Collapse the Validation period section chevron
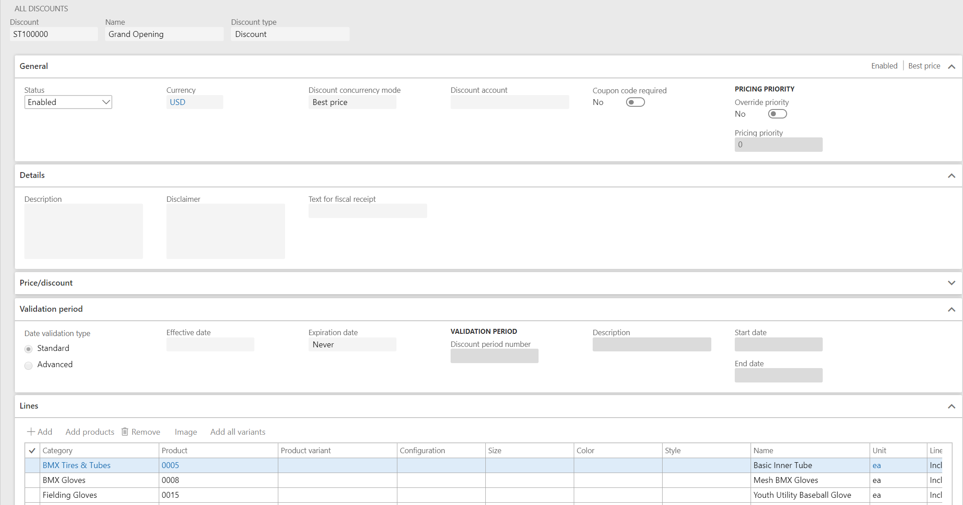The image size is (963, 505). (949, 309)
